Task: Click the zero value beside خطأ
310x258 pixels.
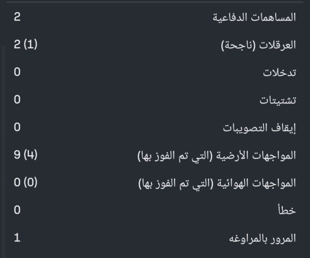Action: 17,210
